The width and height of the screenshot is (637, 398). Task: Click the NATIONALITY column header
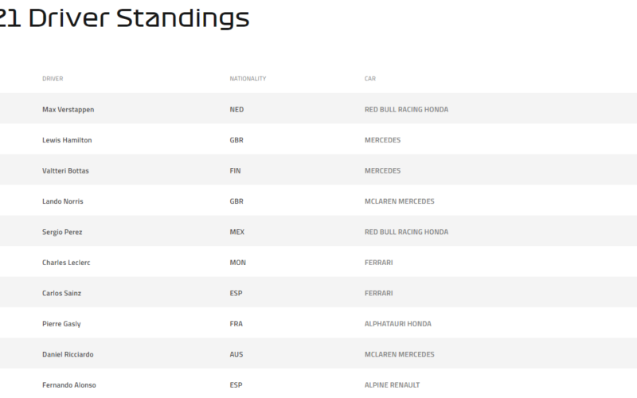[x=248, y=78]
